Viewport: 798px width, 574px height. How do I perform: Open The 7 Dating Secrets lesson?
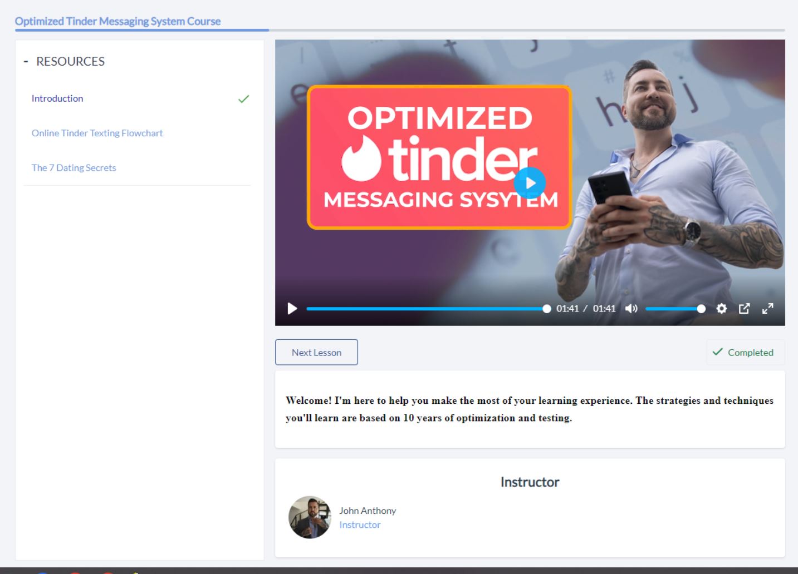tap(74, 167)
